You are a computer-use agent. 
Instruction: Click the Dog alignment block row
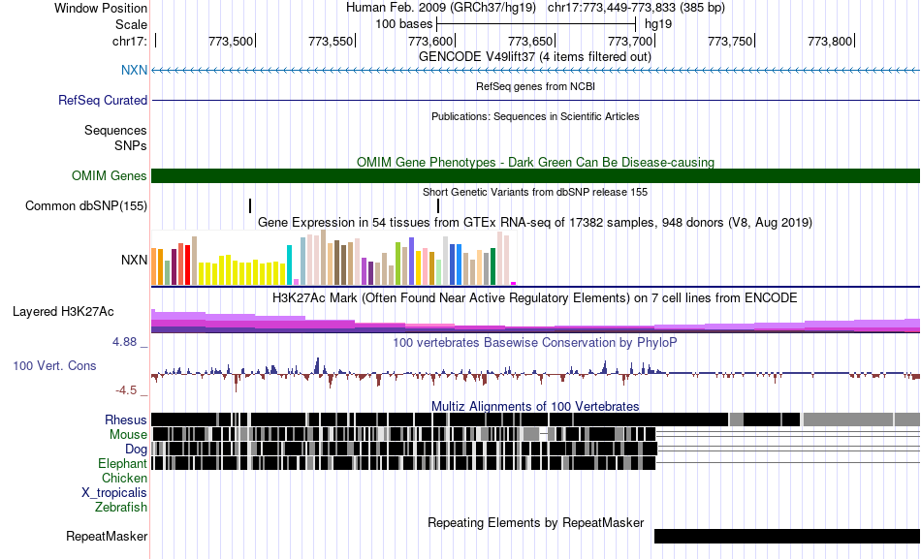coord(536,449)
